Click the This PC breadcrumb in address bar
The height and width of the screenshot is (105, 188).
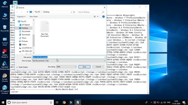pos(37,12)
